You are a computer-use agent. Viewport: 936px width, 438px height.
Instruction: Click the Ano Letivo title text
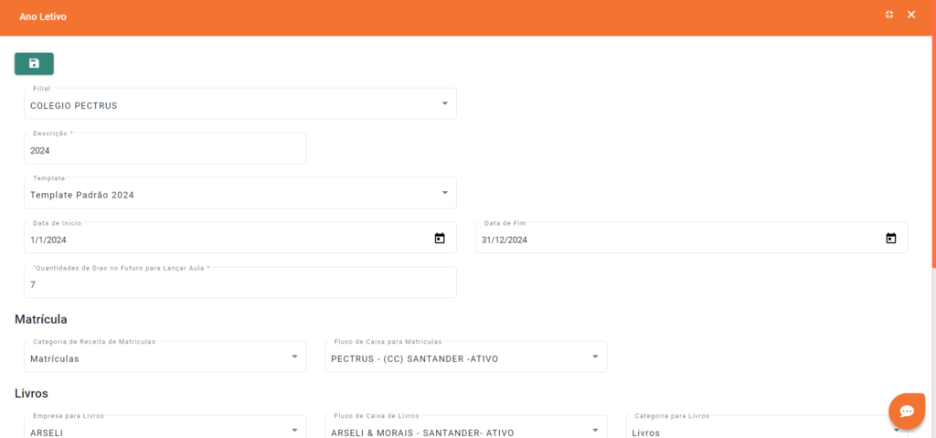point(43,16)
